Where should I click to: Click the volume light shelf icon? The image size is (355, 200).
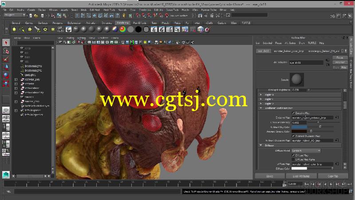point(53,29)
